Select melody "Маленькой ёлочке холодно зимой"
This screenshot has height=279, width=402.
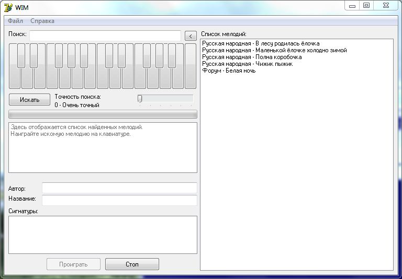pos(274,50)
